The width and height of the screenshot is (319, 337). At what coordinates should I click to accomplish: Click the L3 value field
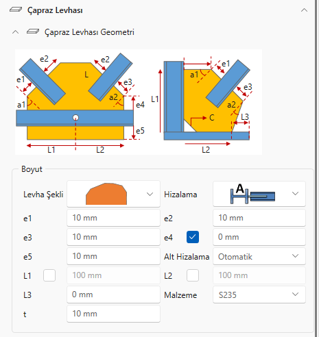113,295
